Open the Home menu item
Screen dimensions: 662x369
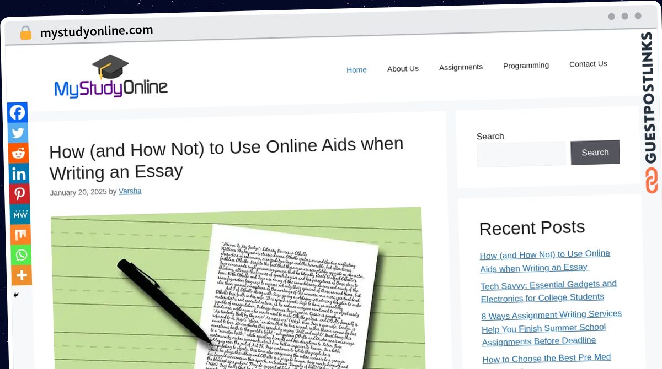[356, 70]
